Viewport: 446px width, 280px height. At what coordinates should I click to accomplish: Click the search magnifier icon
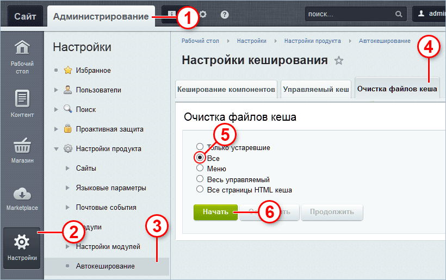(x=399, y=15)
